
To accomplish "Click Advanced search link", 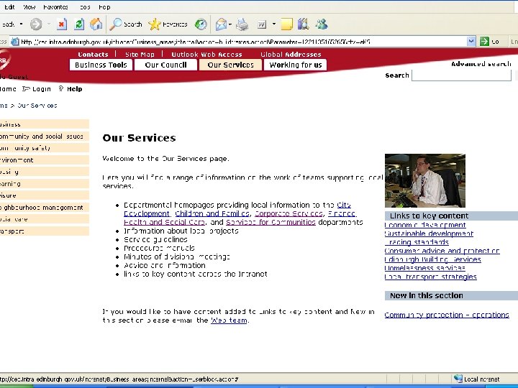I will coord(481,64).
